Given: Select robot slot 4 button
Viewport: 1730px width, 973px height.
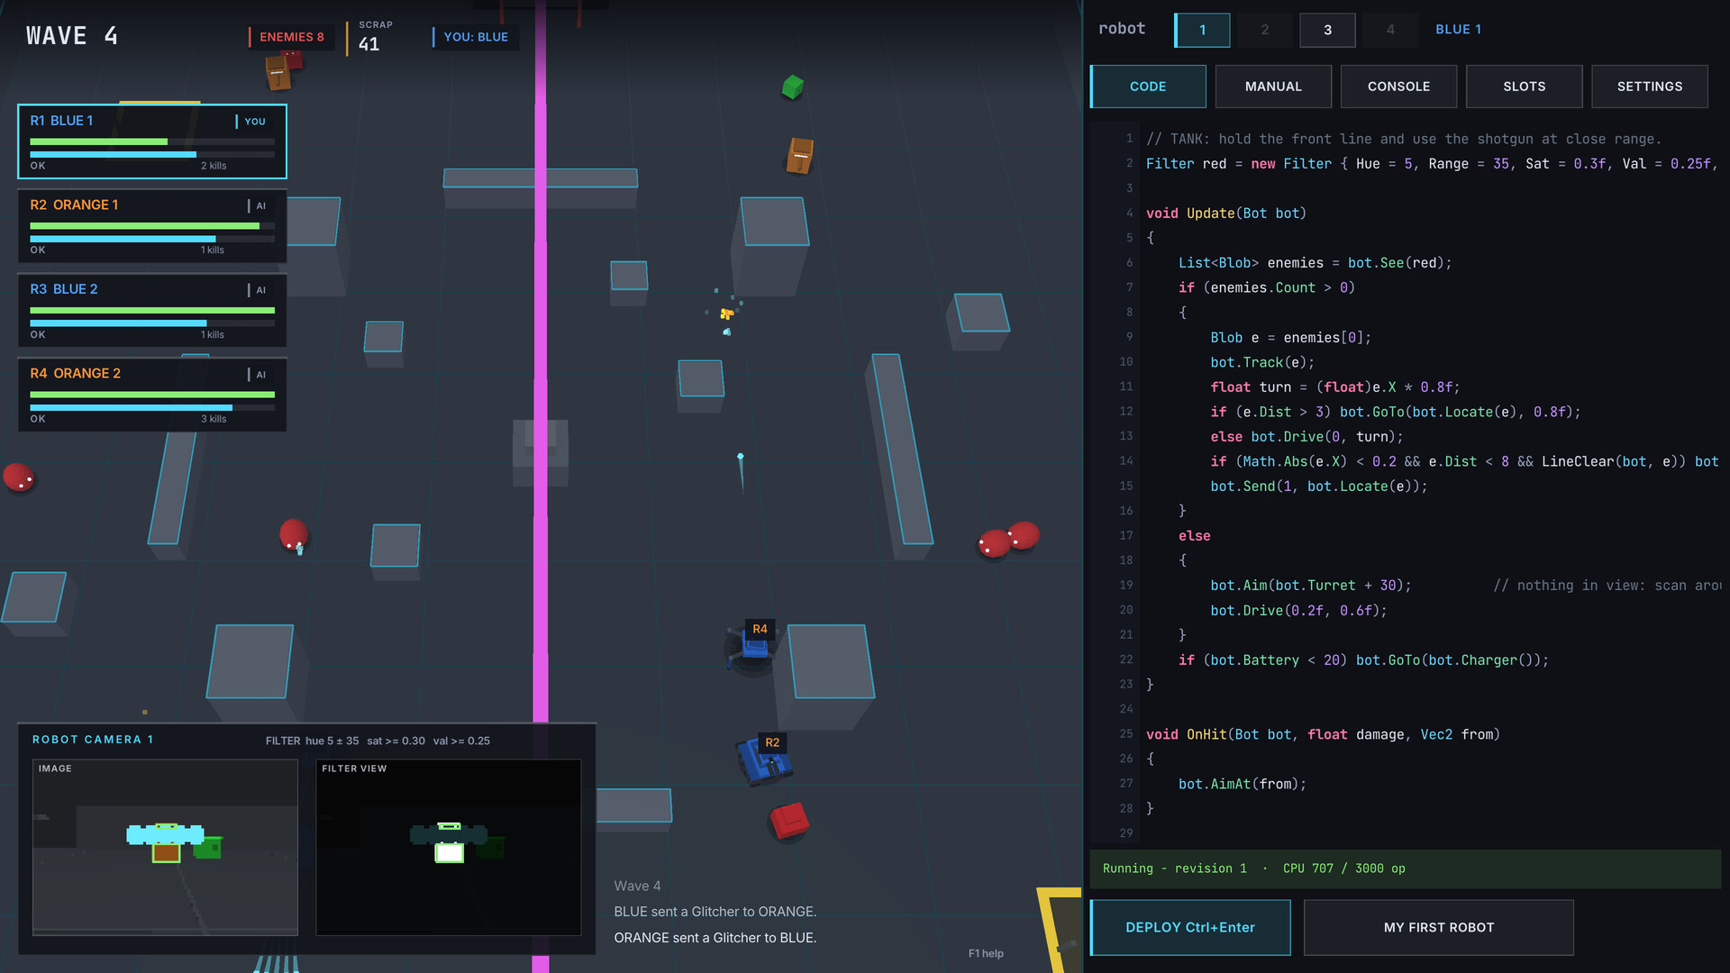Looking at the screenshot, I should click(x=1390, y=30).
